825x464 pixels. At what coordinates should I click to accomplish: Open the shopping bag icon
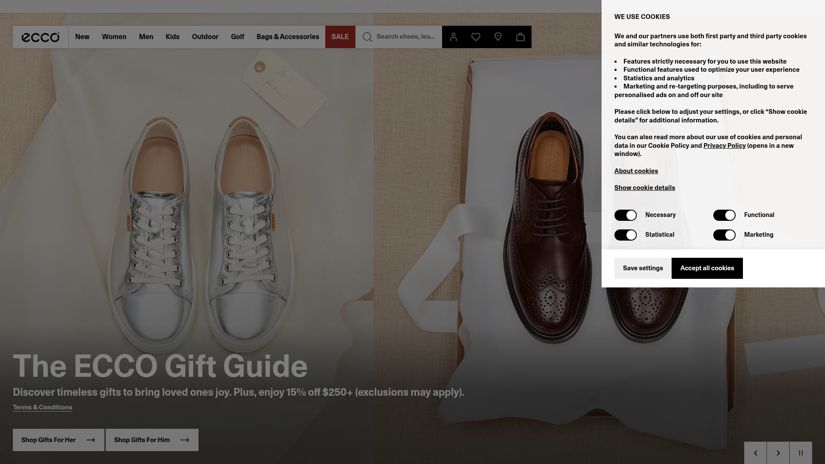tap(520, 37)
